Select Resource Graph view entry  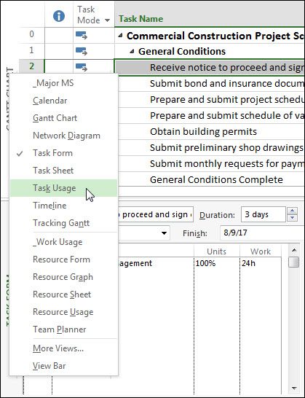click(63, 277)
